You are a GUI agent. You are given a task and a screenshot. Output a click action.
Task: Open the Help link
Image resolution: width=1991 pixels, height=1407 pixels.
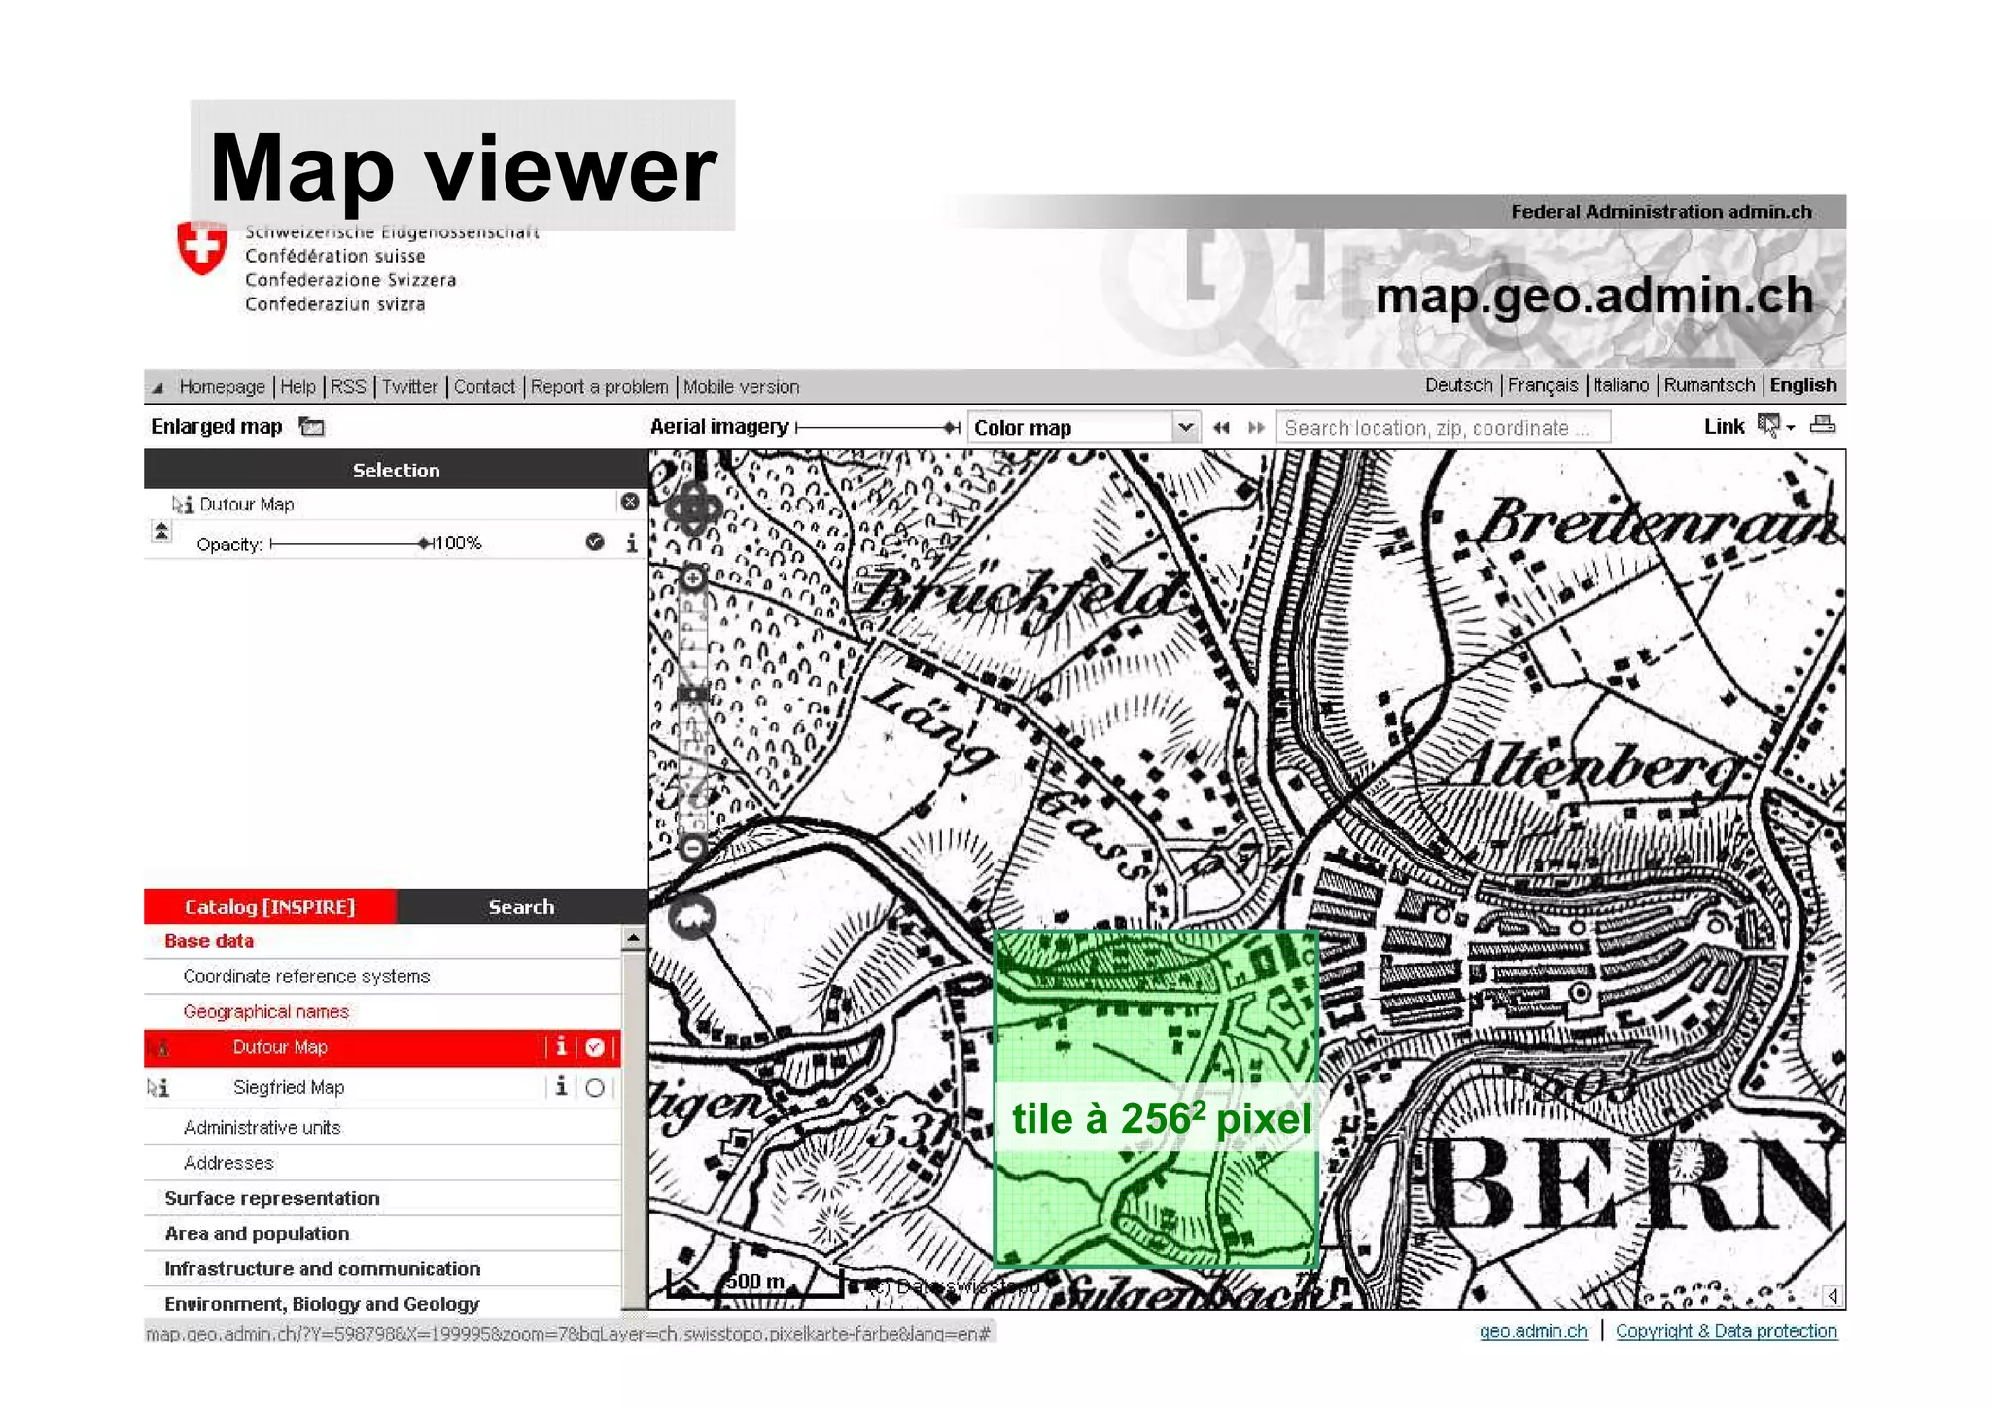pos(298,386)
